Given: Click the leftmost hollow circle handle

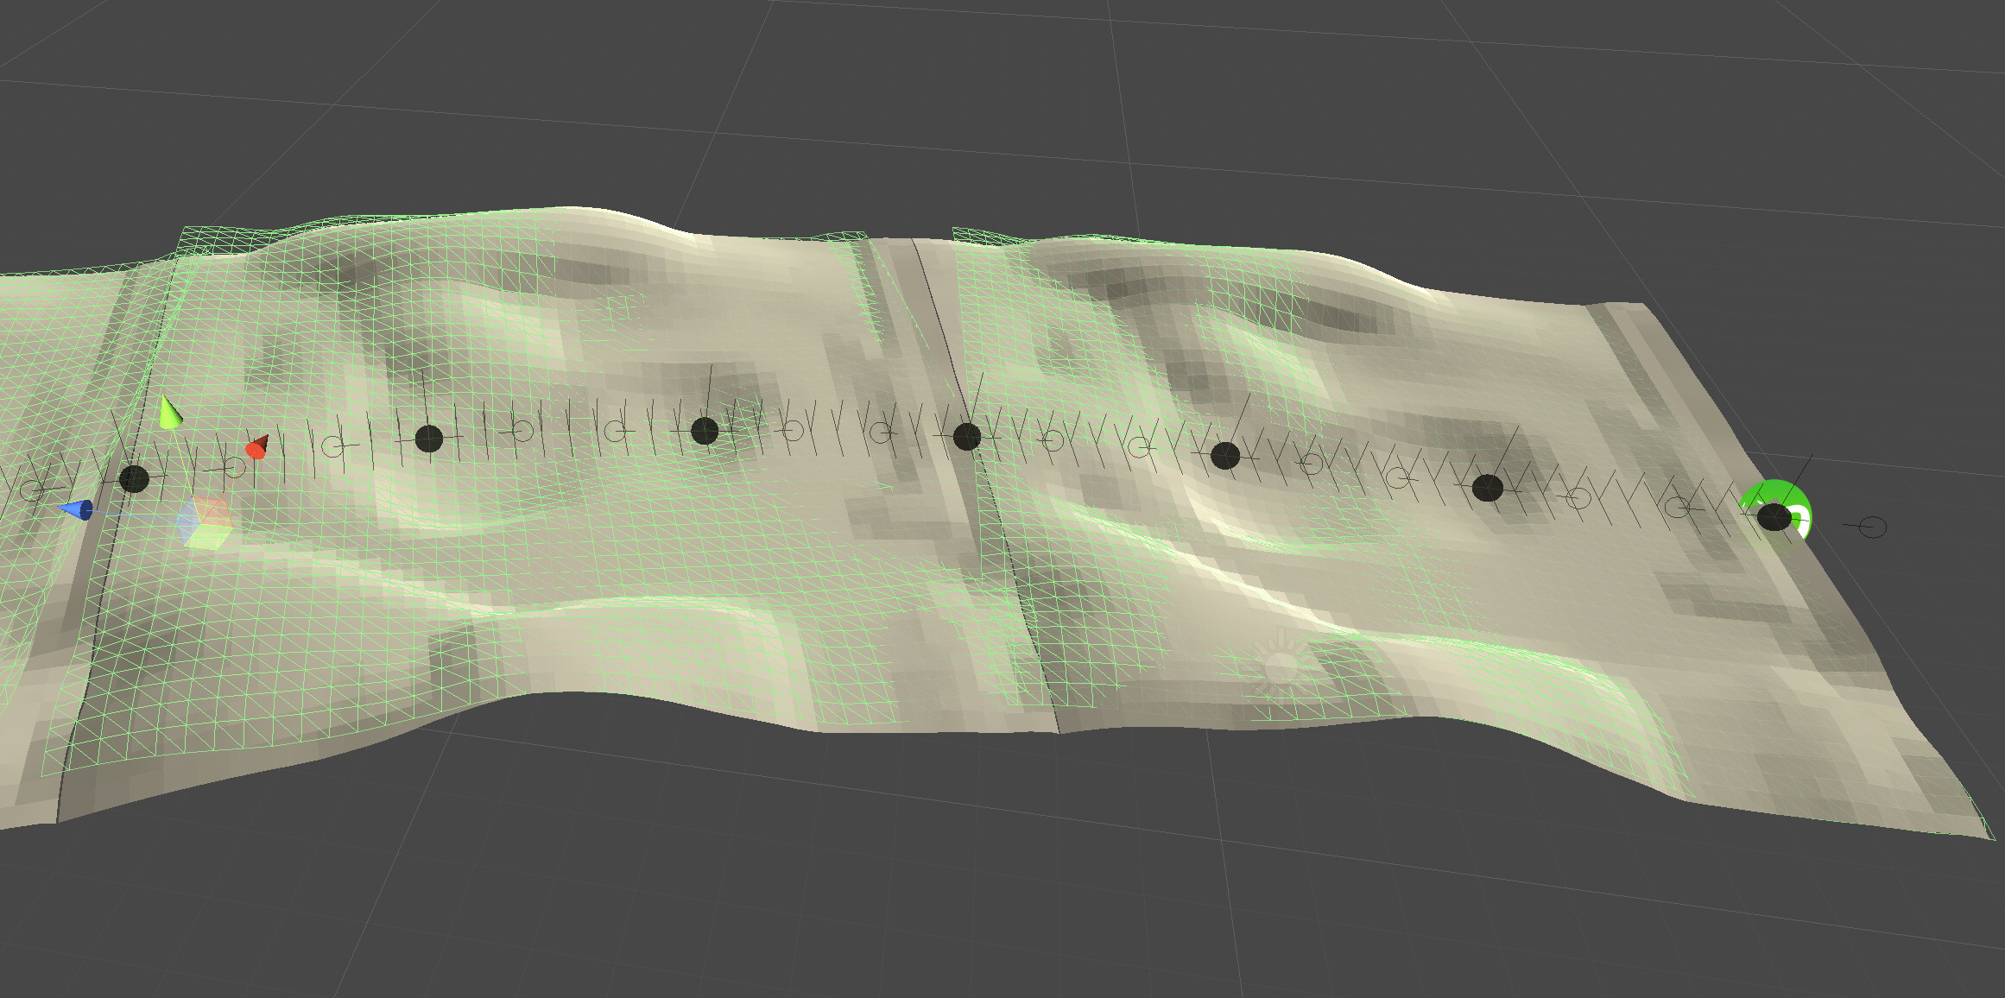Looking at the screenshot, I should (32, 490).
